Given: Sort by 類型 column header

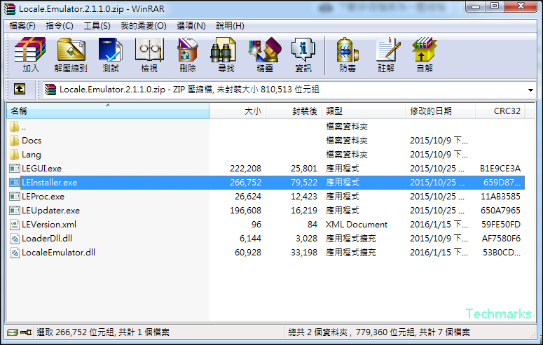Looking at the screenshot, I should [363, 111].
